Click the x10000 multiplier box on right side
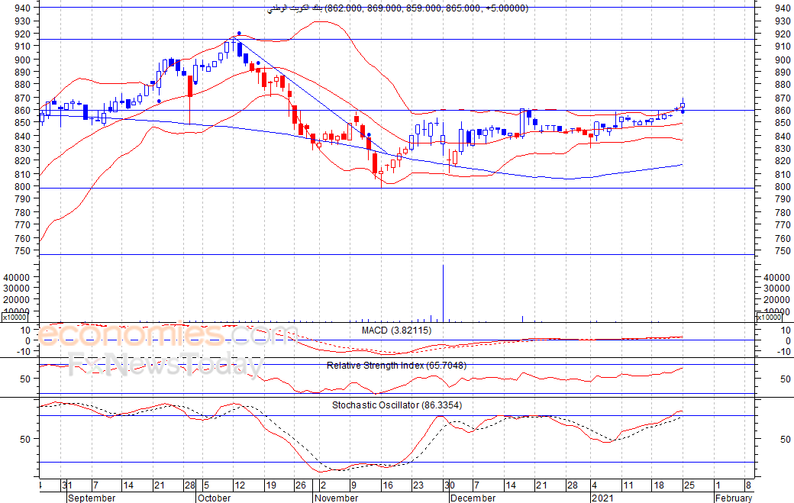 [769, 318]
